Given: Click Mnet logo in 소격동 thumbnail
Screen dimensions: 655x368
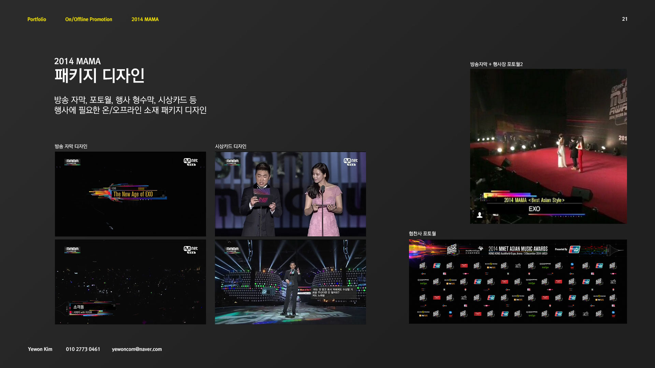Looking at the screenshot, I should (190, 249).
